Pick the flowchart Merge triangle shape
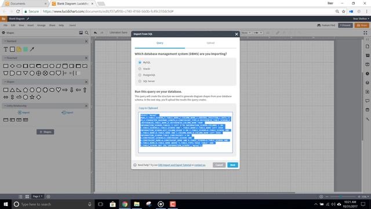The width and height of the screenshot is (371, 209). coord(26,73)
